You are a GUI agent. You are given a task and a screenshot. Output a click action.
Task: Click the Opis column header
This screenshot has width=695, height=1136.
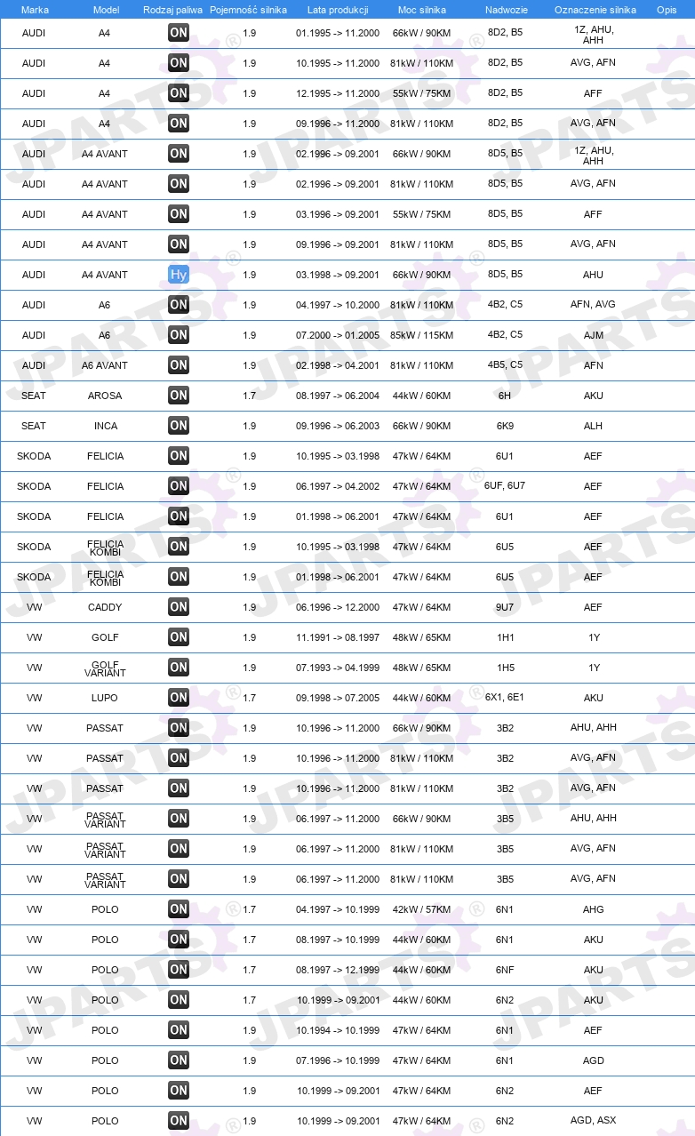[666, 10]
